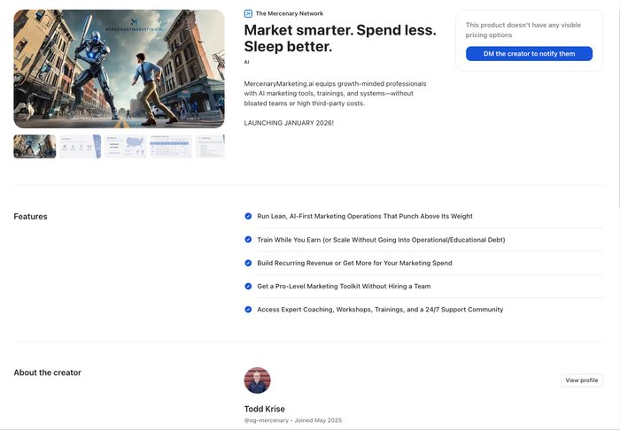
Task: Select the robot street scene thumbnail
Action: click(x=35, y=146)
